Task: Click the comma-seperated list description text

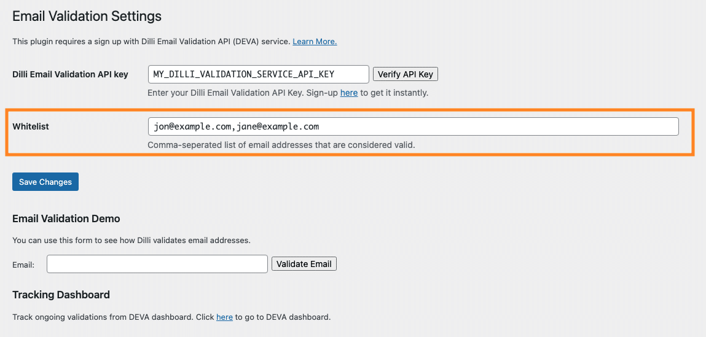Action: [281, 145]
